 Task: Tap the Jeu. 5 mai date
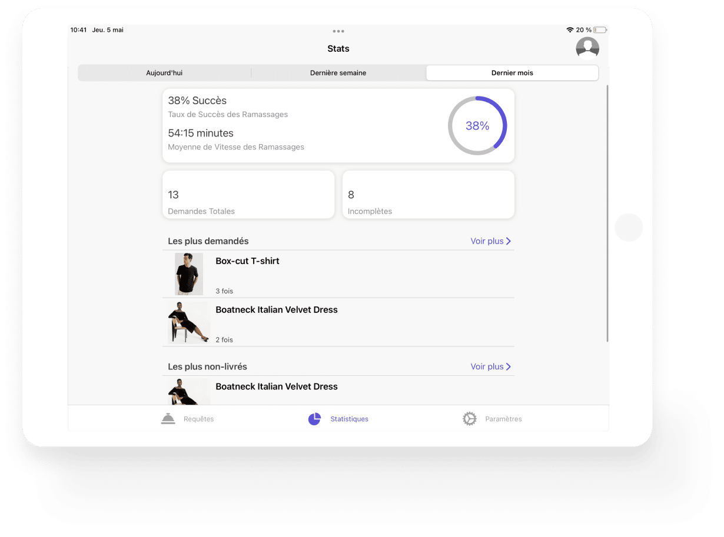click(108, 30)
